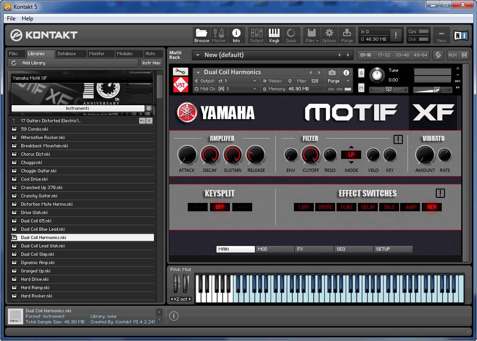Click filter mode up arrow
Screen dimensions: 477x341
pyautogui.click(x=351, y=147)
